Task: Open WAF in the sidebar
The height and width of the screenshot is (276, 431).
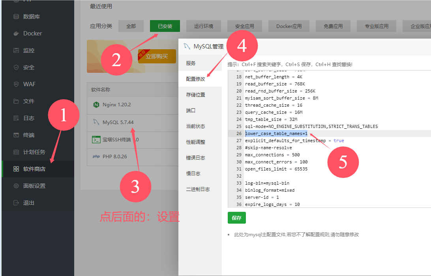Action: [30, 84]
